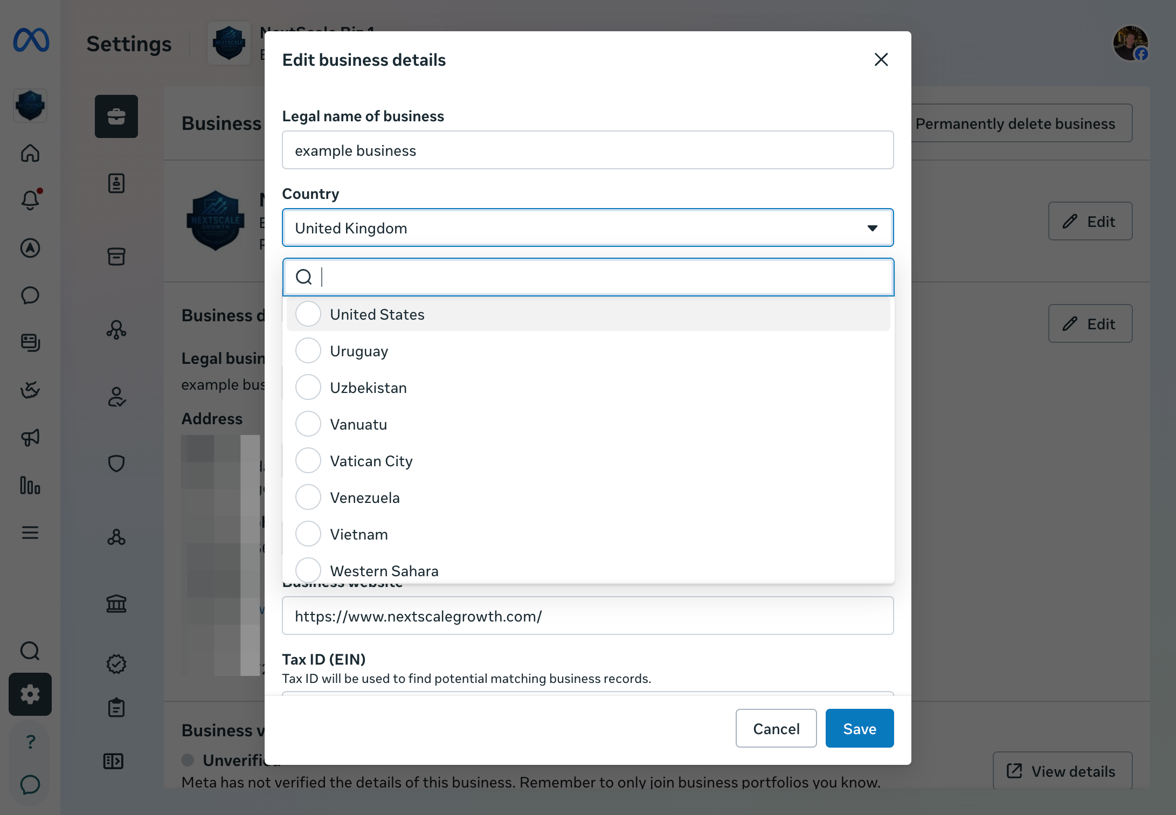Click the Meta logo icon
This screenshot has width=1176, height=815.
[x=31, y=41]
